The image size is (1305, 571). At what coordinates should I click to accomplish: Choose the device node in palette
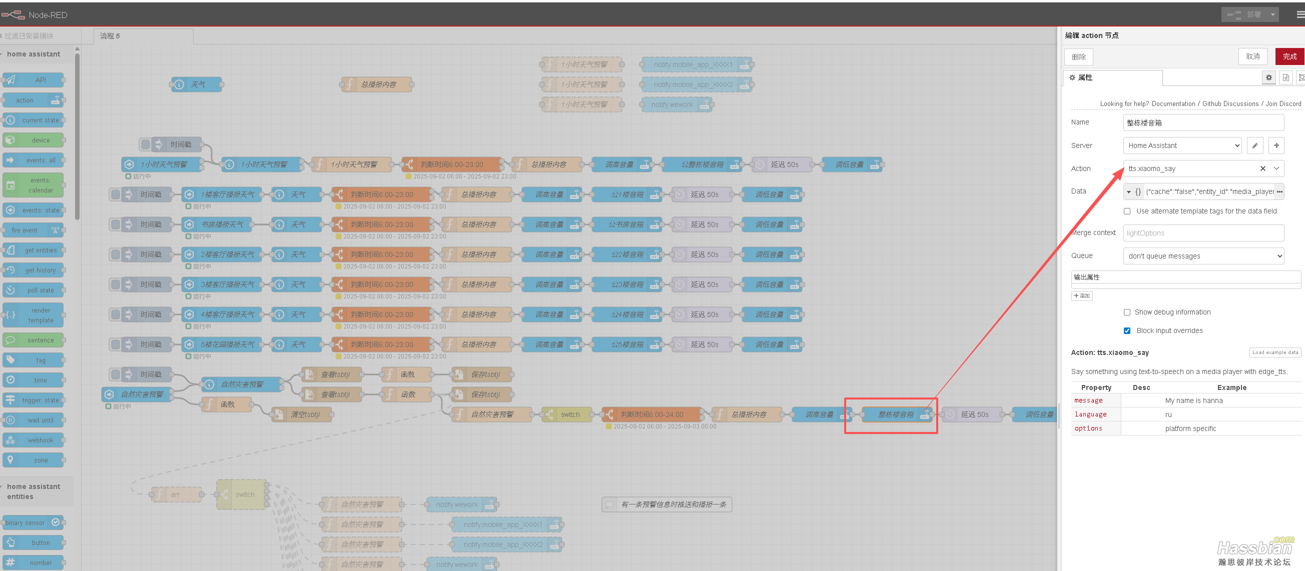click(34, 140)
